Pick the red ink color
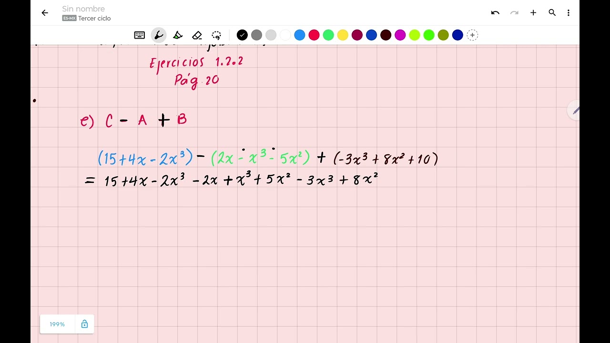 tap(314, 35)
